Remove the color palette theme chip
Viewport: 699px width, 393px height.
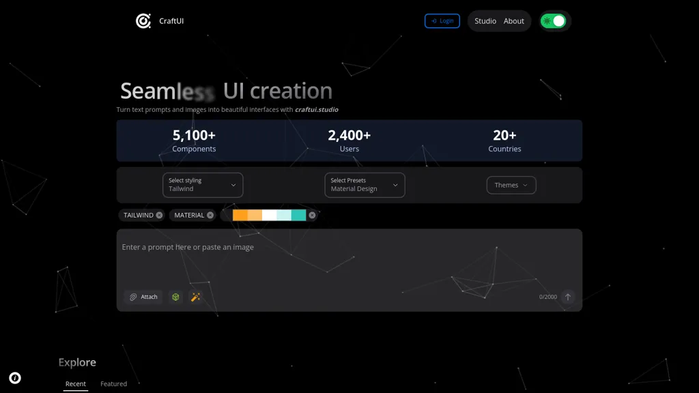312,215
